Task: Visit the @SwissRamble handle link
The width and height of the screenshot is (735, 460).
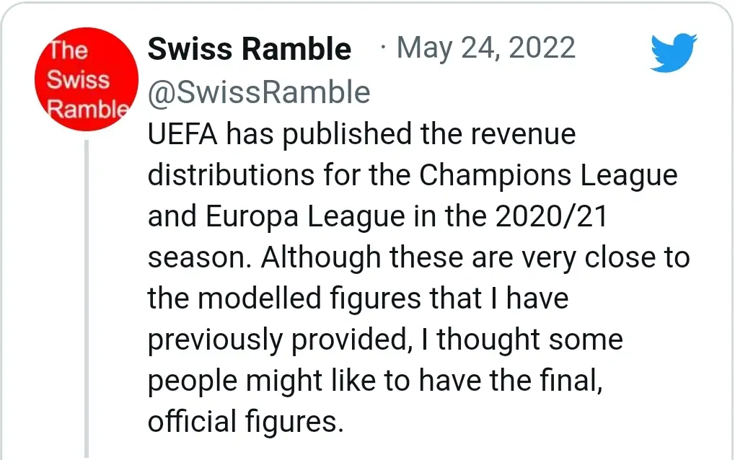Action: pos(259,92)
